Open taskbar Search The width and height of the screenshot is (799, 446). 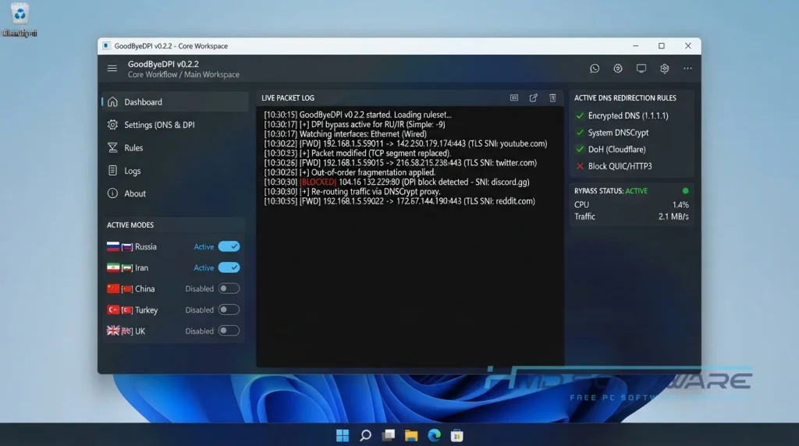(365, 435)
